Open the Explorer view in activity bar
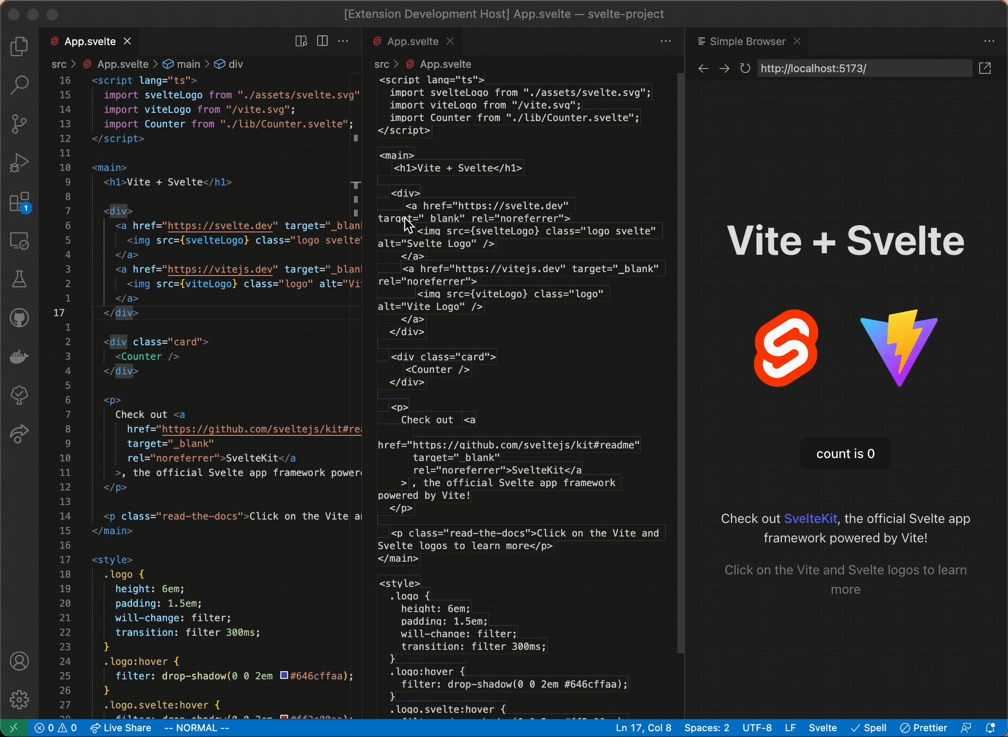This screenshot has width=1008, height=737. (x=19, y=46)
